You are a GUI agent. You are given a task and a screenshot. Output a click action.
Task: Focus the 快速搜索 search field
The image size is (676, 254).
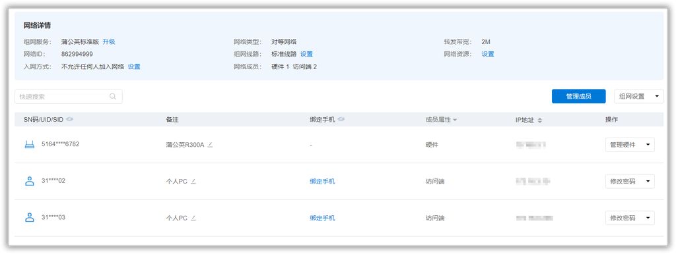tap(69, 97)
